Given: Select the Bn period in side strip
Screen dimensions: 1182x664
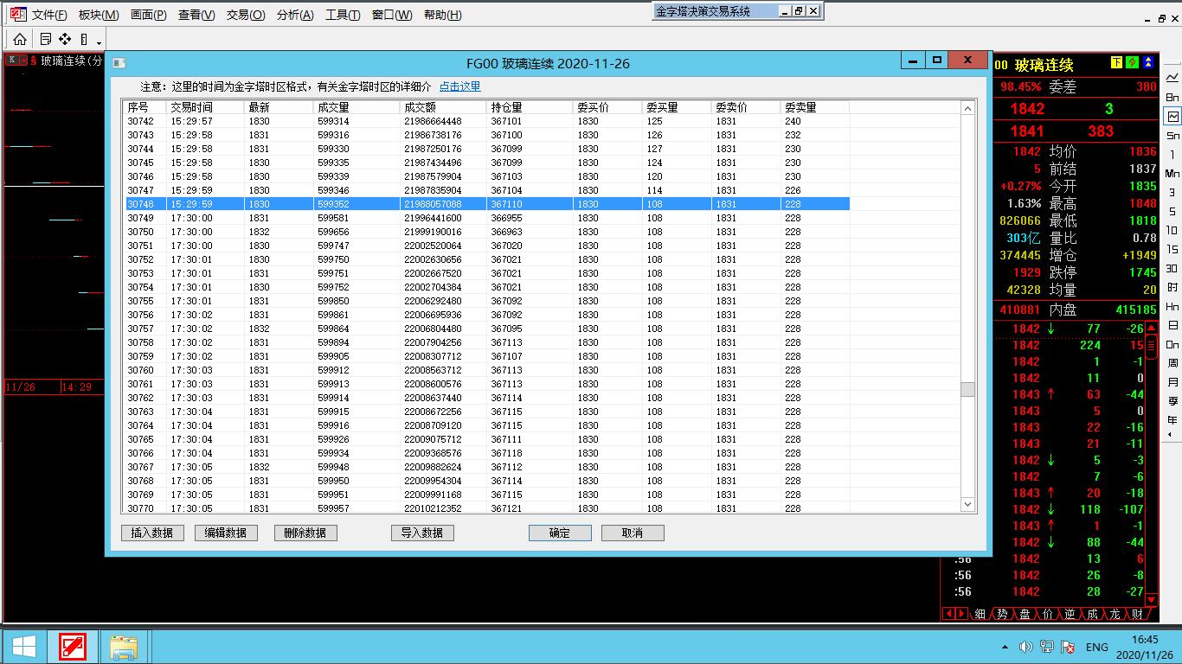Looking at the screenshot, I should pyautogui.click(x=1172, y=97).
